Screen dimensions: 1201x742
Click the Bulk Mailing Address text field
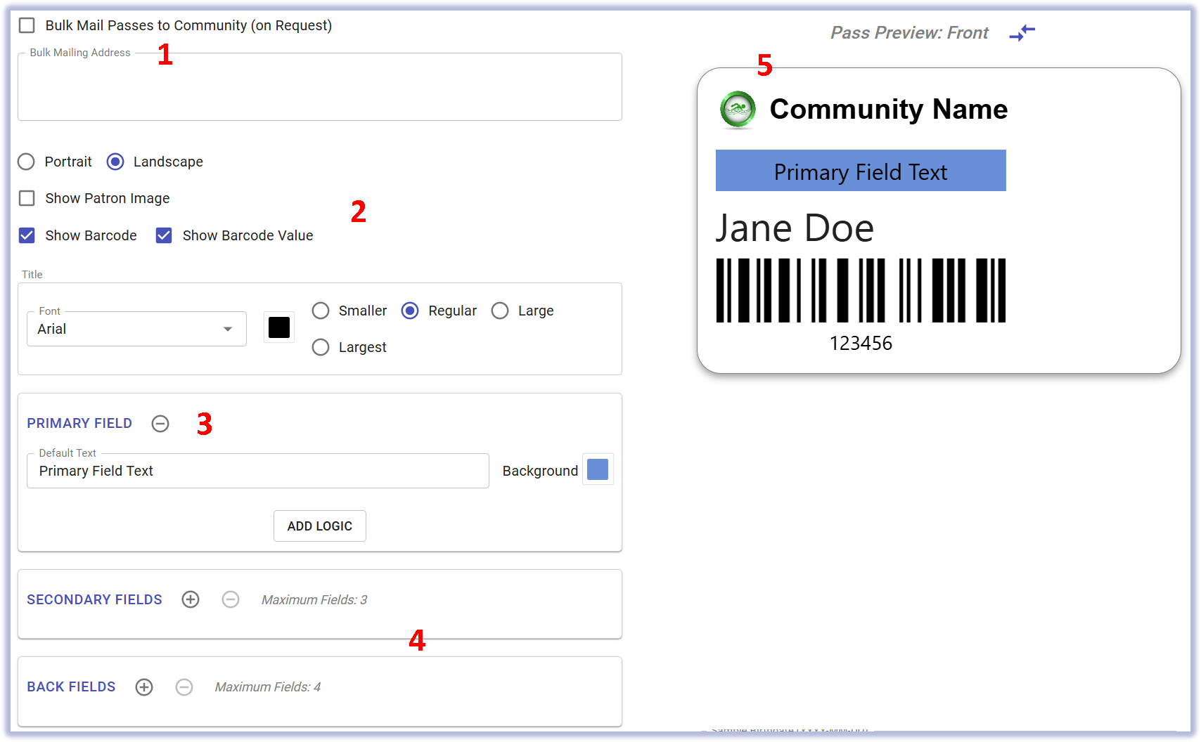[x=319, y=88]
